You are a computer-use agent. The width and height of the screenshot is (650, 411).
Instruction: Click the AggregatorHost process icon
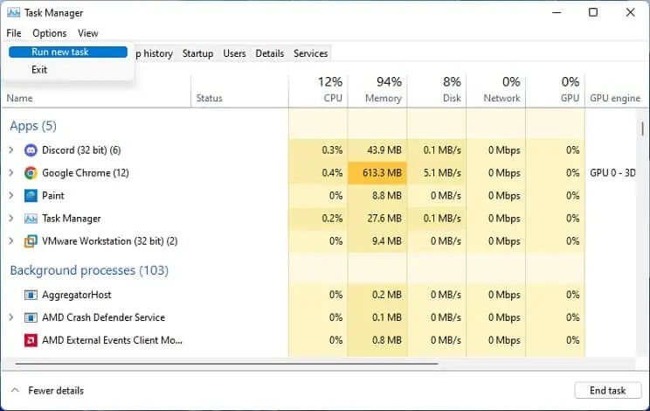tap(31, 295)
